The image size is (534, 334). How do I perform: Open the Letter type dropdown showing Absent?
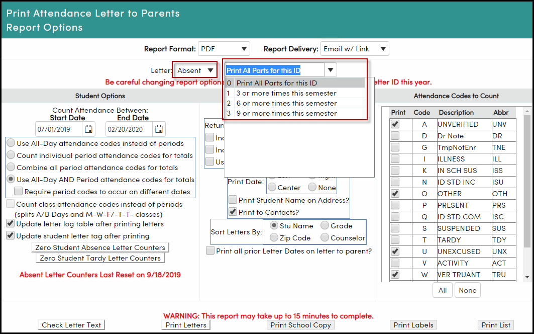point(195,70)
